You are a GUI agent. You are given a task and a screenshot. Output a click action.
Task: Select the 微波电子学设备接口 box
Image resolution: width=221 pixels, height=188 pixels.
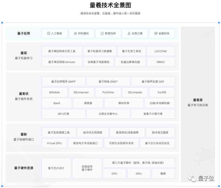[x=85, y=143]
